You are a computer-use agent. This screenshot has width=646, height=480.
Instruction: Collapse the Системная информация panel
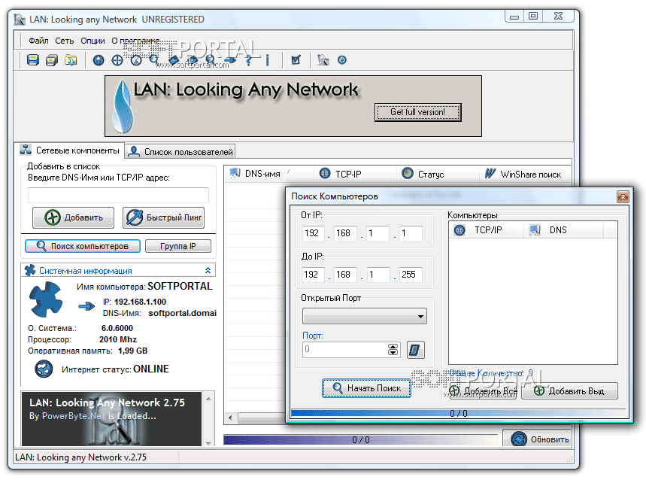pos(208,270)
